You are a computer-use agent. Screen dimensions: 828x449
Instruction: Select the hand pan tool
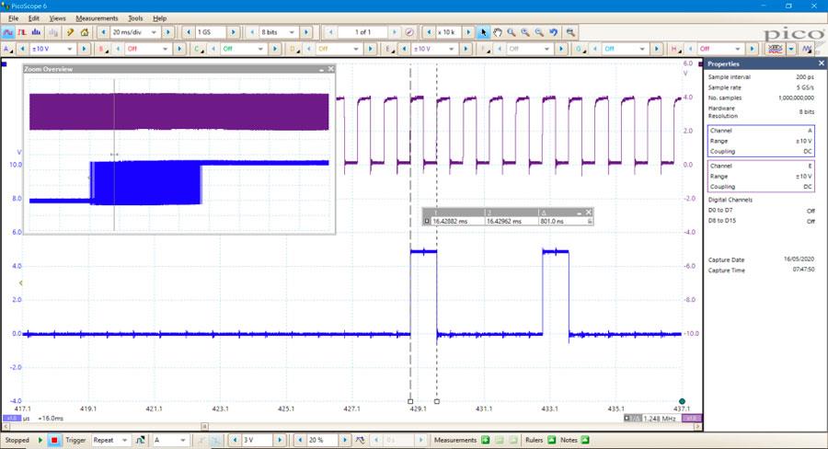point(498,32)
